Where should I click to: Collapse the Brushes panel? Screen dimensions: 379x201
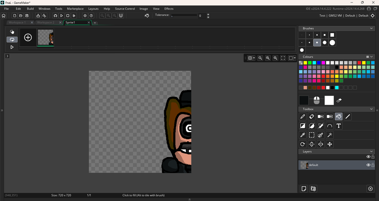point(371,28)
